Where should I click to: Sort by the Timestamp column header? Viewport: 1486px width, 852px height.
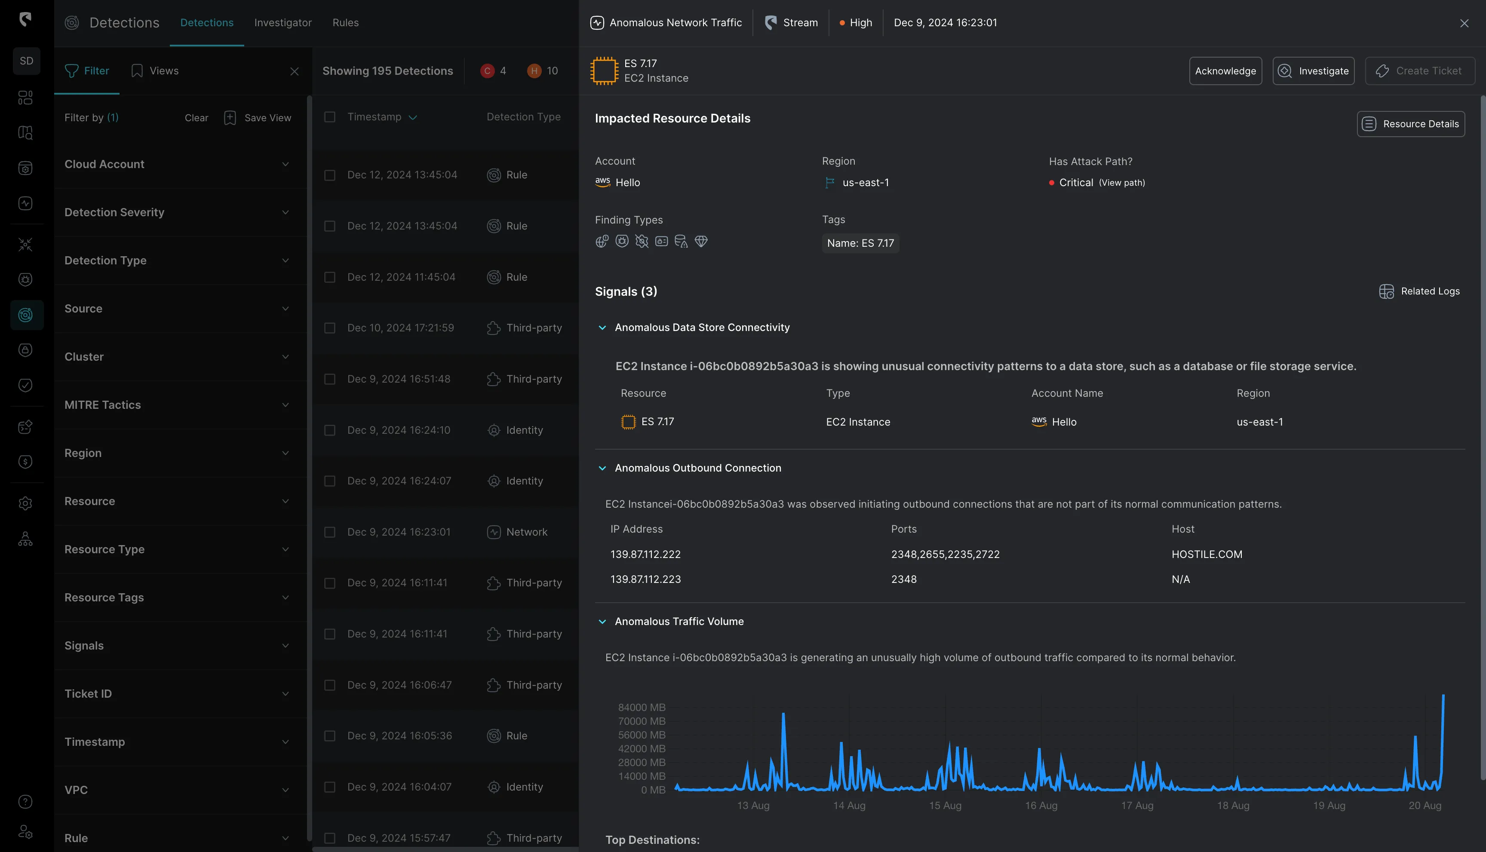click(382, 117)
